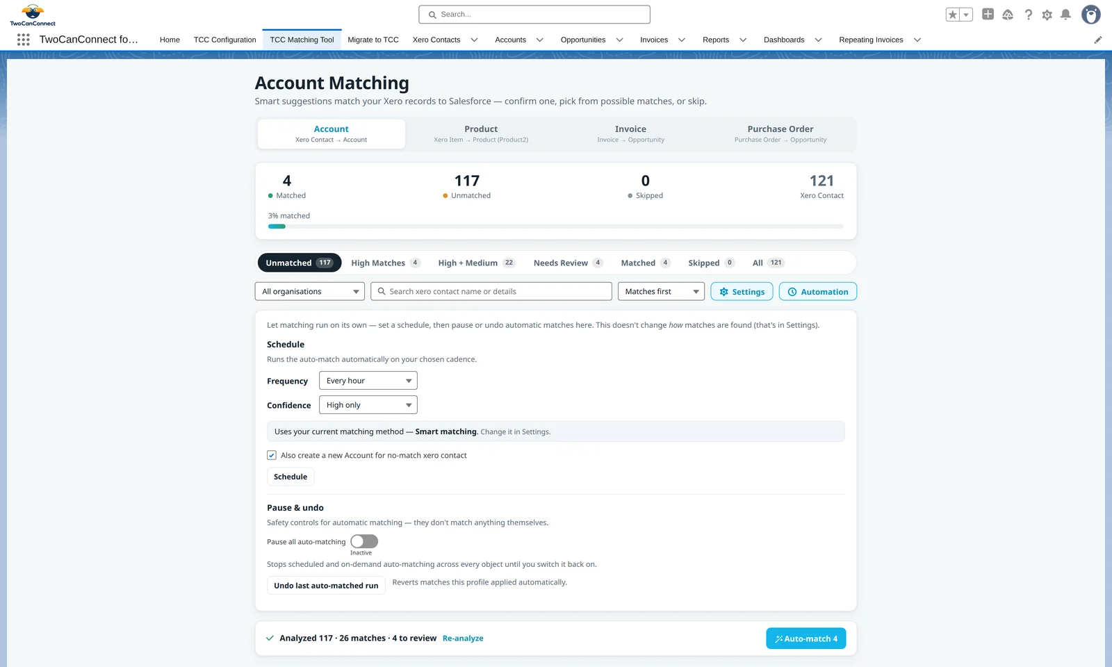Expand the Repeating Invoices nav chevron
Viewport: 1112px width, 667px height.
coord(917,40)
